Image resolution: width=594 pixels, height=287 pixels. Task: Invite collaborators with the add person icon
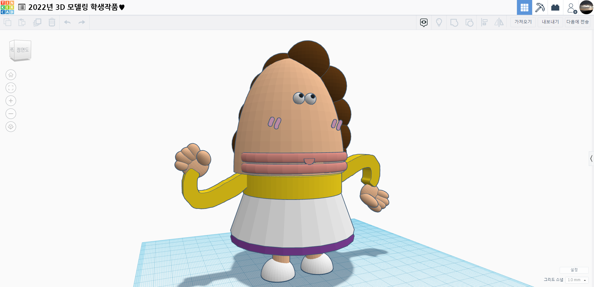[x=572, y=8]
